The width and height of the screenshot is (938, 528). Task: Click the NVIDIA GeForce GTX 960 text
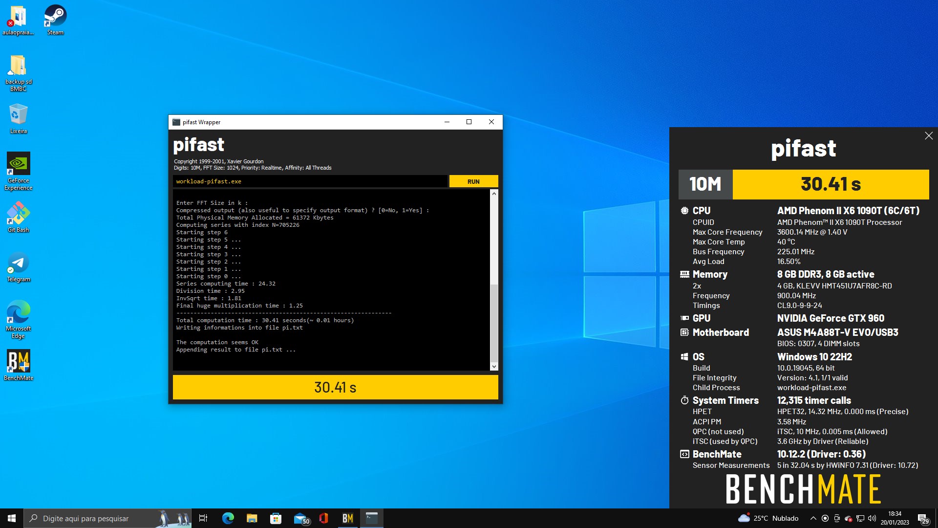point(831,318)
